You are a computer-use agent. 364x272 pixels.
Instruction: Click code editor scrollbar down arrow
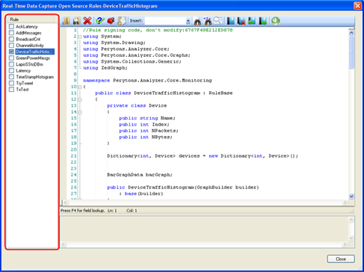tap(351, 197)
